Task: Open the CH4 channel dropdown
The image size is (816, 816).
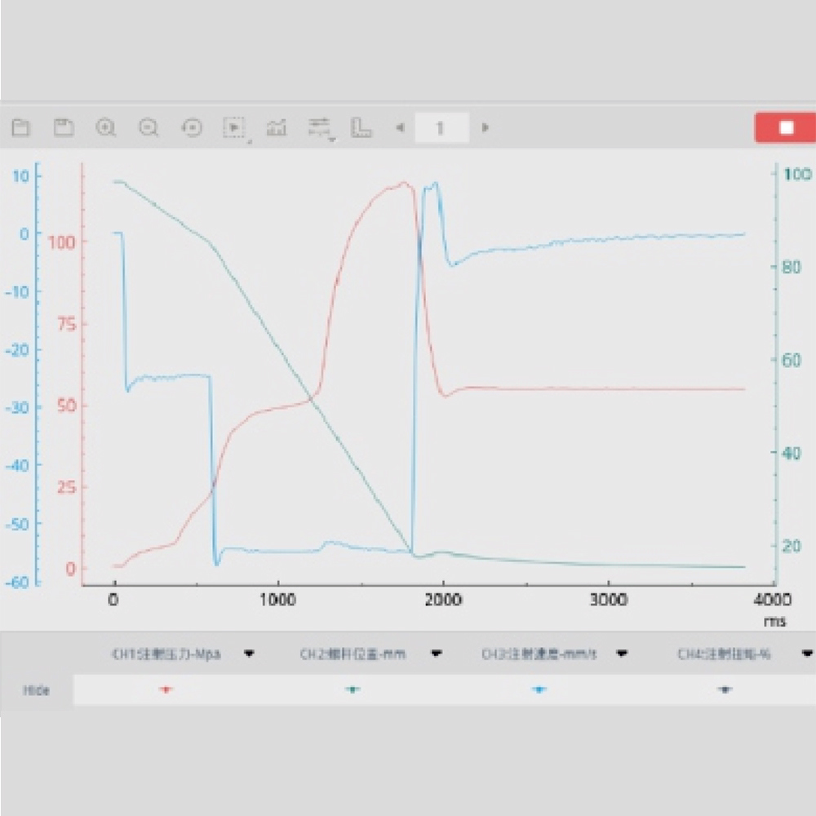Action: pyautogui.click(x=807, y=654)
